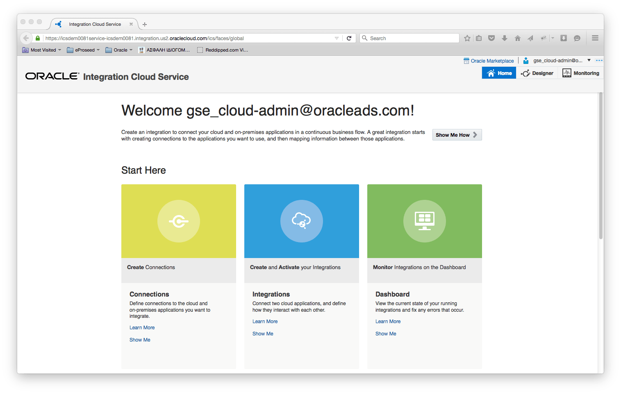Click the Oracle Marketplace store icon
Viewport: 621px width, 394px height.
coord(466,61)
